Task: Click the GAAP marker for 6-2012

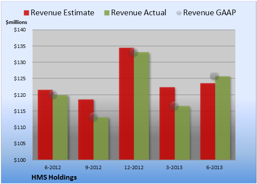Action: coord(53,95)
